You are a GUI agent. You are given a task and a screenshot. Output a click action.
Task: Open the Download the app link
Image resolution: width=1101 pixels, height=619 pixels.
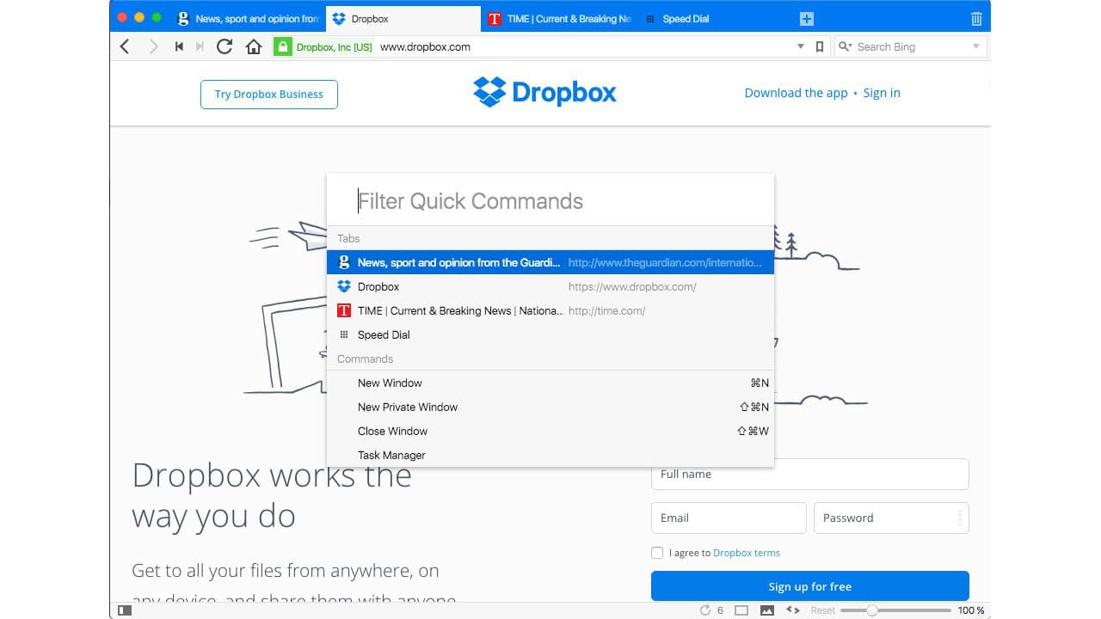point(796,93)
